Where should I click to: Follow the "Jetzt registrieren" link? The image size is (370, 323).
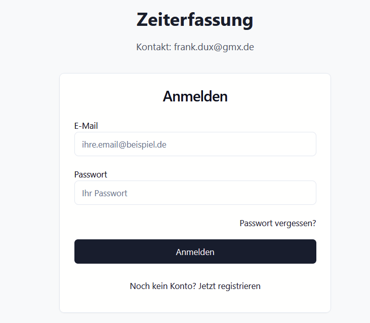coord(229,286)
